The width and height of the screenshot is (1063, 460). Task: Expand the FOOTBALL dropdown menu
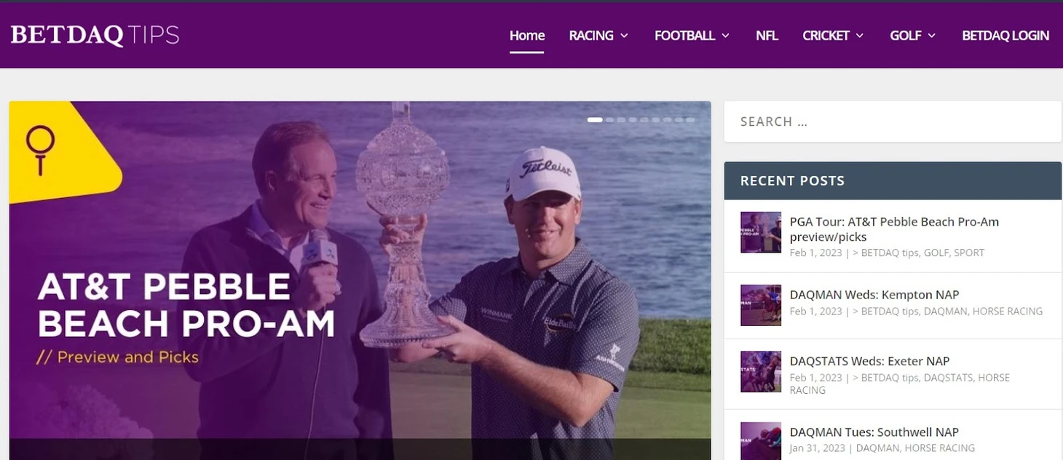click(692, 36)
